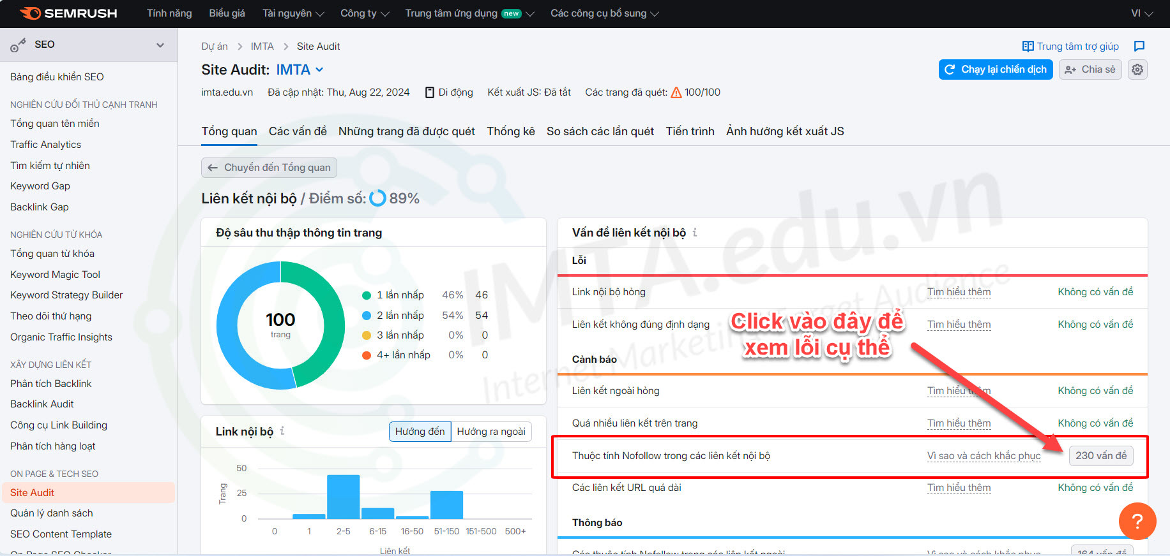This screenshot has height=556, width=1170.
Task: Click the feedback chat icon
Action: coord(1139,46)
